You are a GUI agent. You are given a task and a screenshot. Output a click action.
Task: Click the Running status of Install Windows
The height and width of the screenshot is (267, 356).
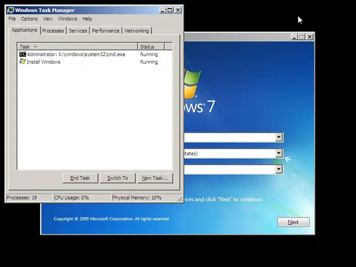click(149, 62)
